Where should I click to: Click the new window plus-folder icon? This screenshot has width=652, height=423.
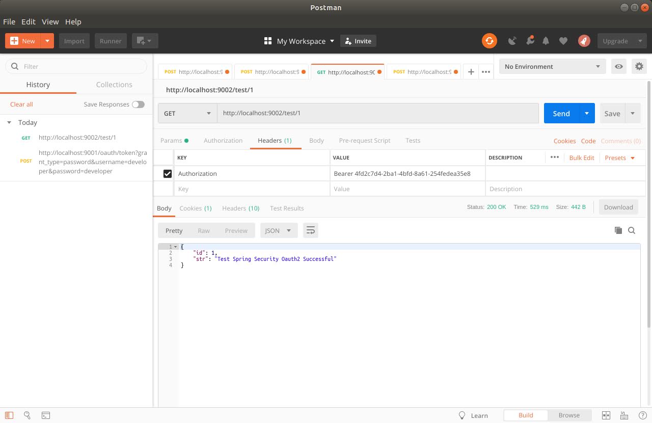[x=145, y=41]
